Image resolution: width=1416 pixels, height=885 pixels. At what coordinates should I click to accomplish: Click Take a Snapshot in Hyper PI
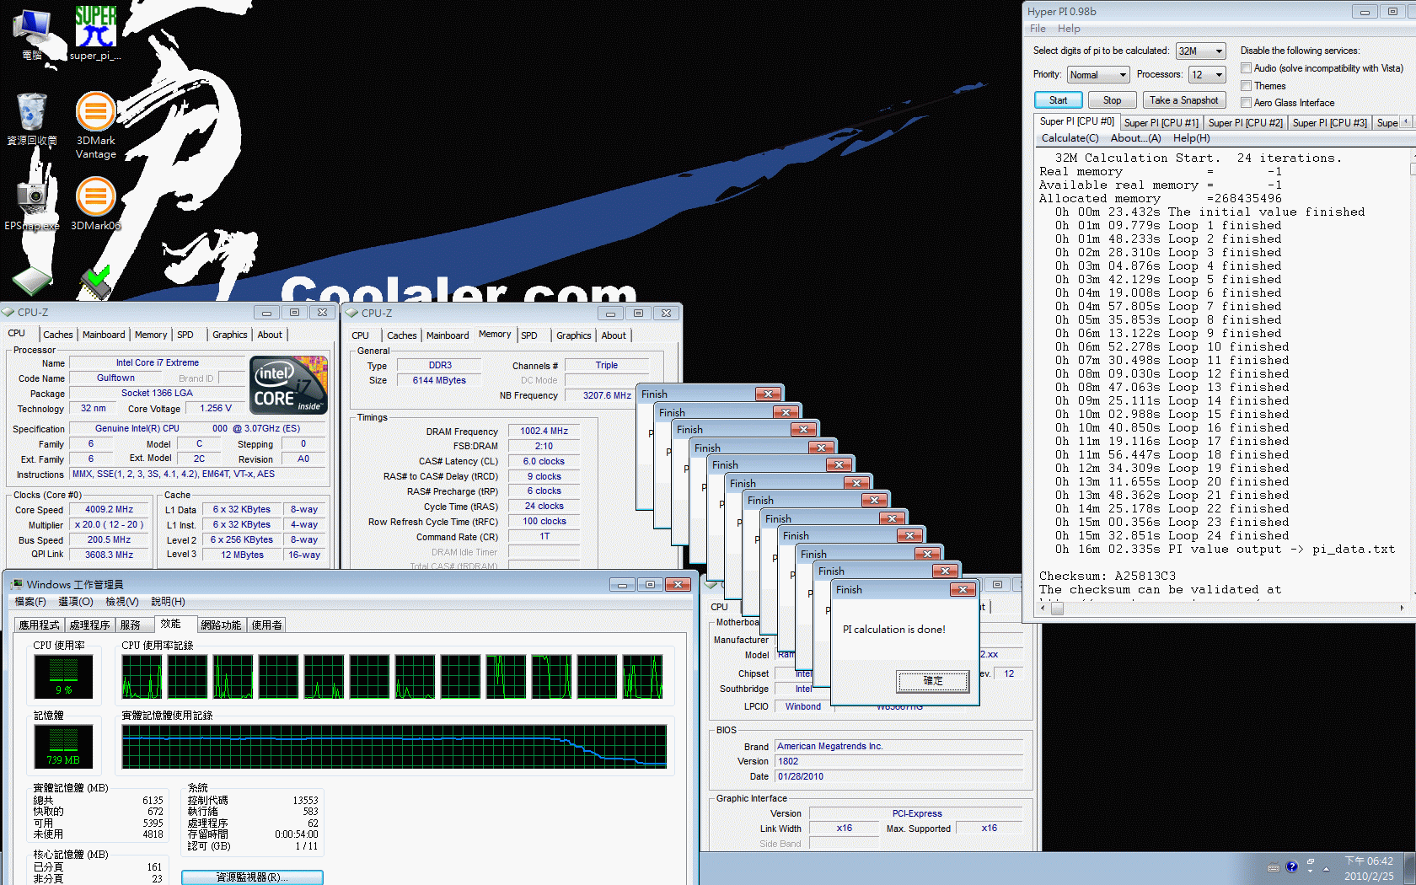coord(1183,100)
